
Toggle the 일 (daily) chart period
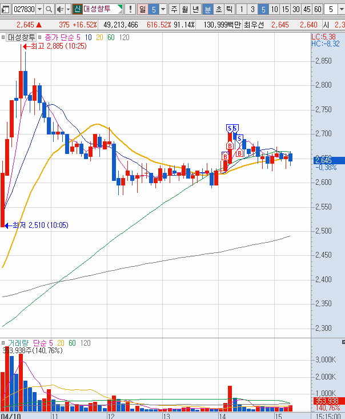pyautogui.click(x=142, y=9)
